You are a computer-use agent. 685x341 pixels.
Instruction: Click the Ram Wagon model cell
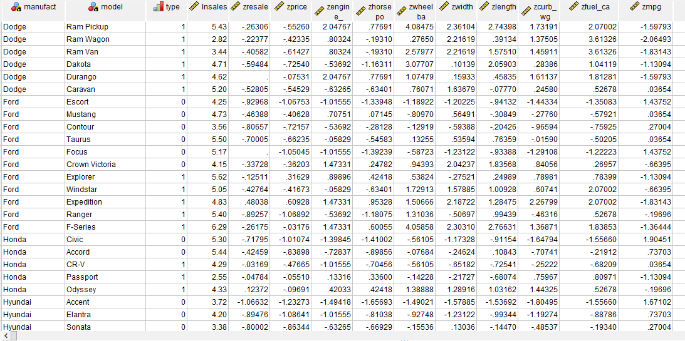(x=105, y=39)
